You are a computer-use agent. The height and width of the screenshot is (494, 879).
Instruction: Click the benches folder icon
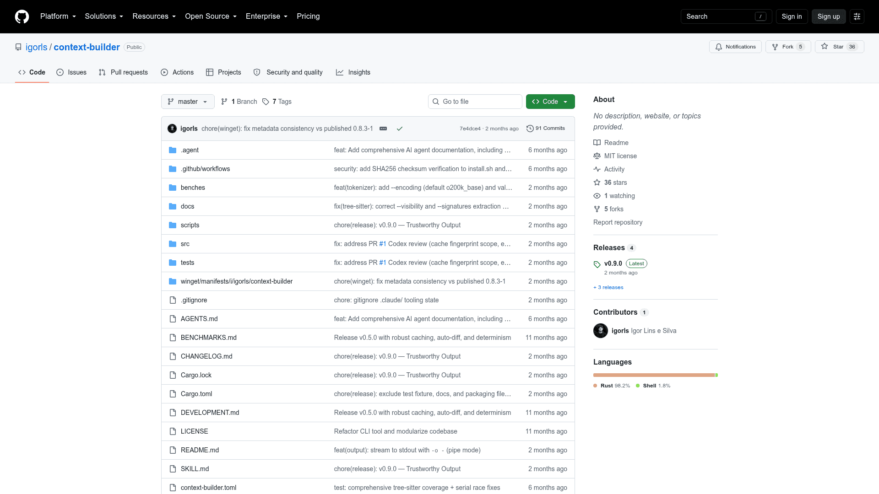pos(173,188)
